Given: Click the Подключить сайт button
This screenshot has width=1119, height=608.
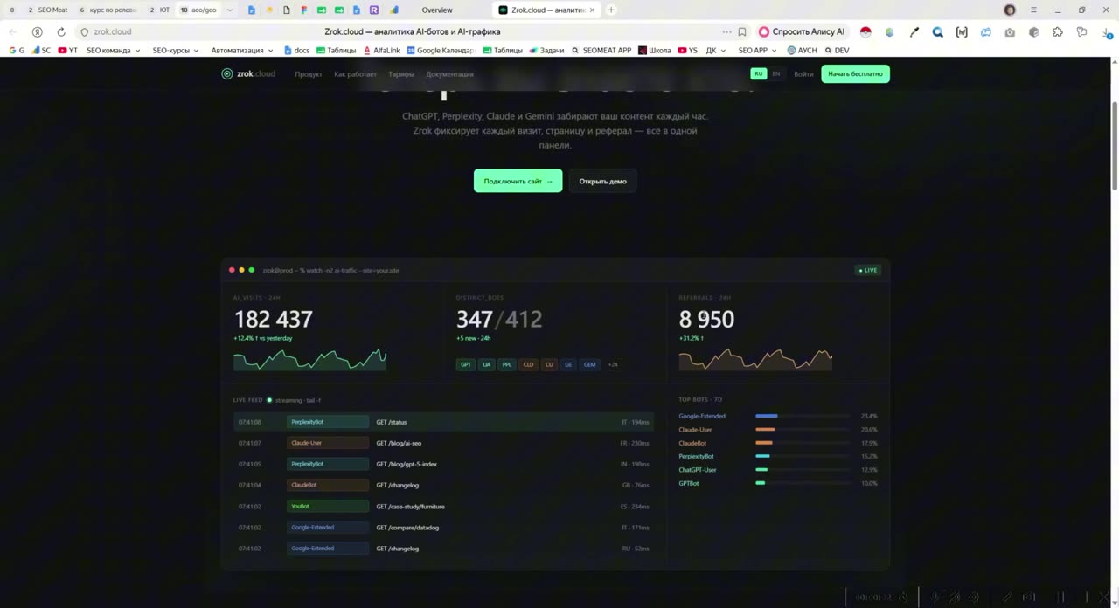Looking at the screenshot, I should (x=518, y=181).
